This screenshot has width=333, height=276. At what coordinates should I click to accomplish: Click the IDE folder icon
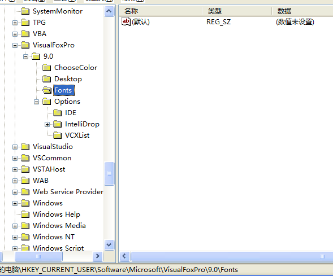[x=57, y=112]
